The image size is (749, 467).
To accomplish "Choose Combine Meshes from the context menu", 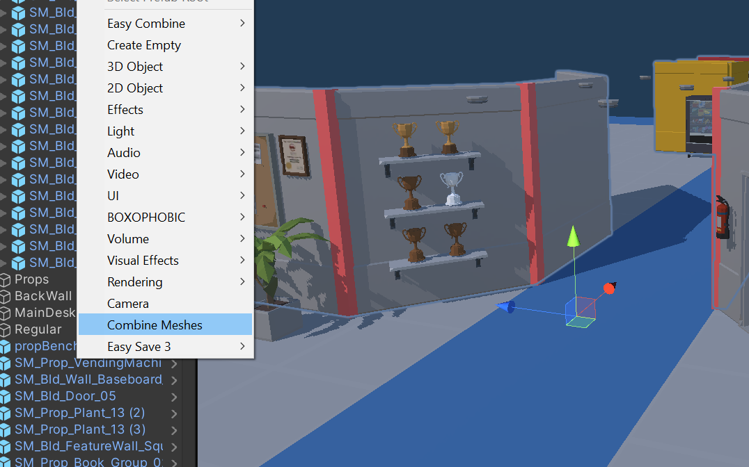I will (165, 325).
